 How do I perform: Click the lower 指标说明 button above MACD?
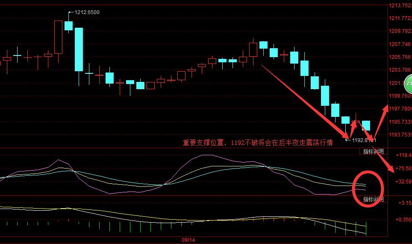(373, 199)
